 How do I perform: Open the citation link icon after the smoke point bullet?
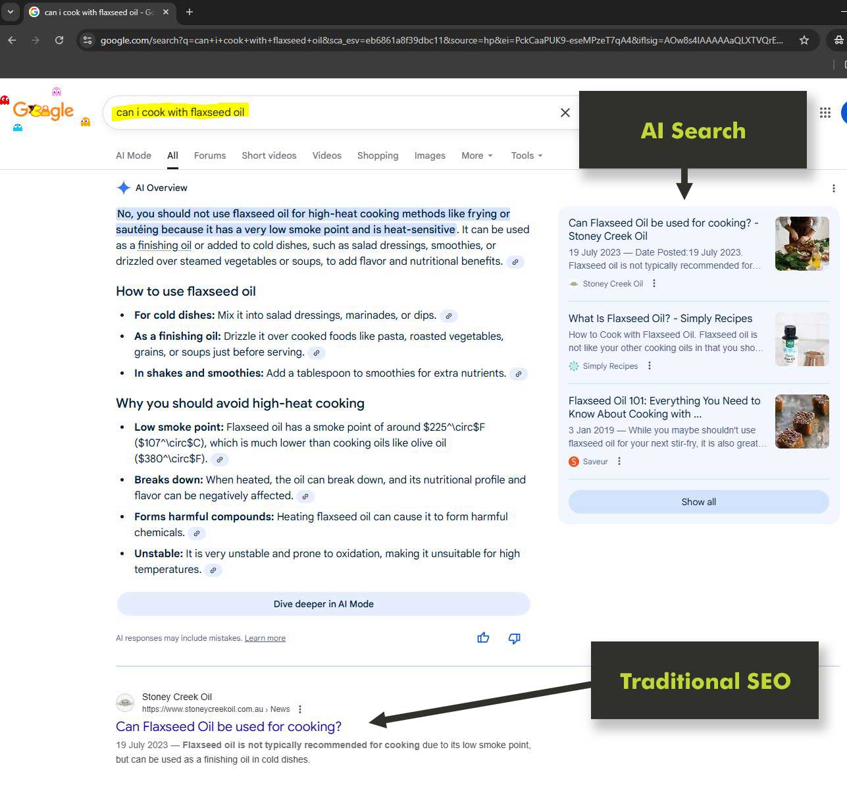pos(219,460)
